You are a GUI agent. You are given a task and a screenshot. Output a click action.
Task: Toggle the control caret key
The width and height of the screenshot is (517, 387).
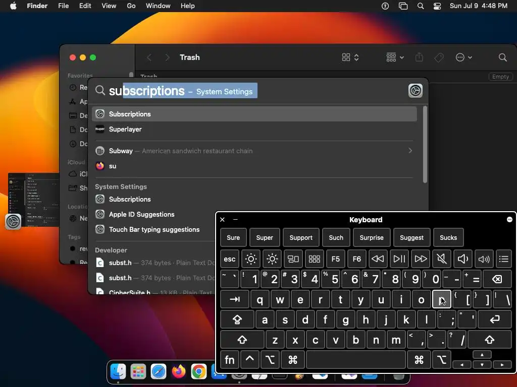[x=249, y=360]
